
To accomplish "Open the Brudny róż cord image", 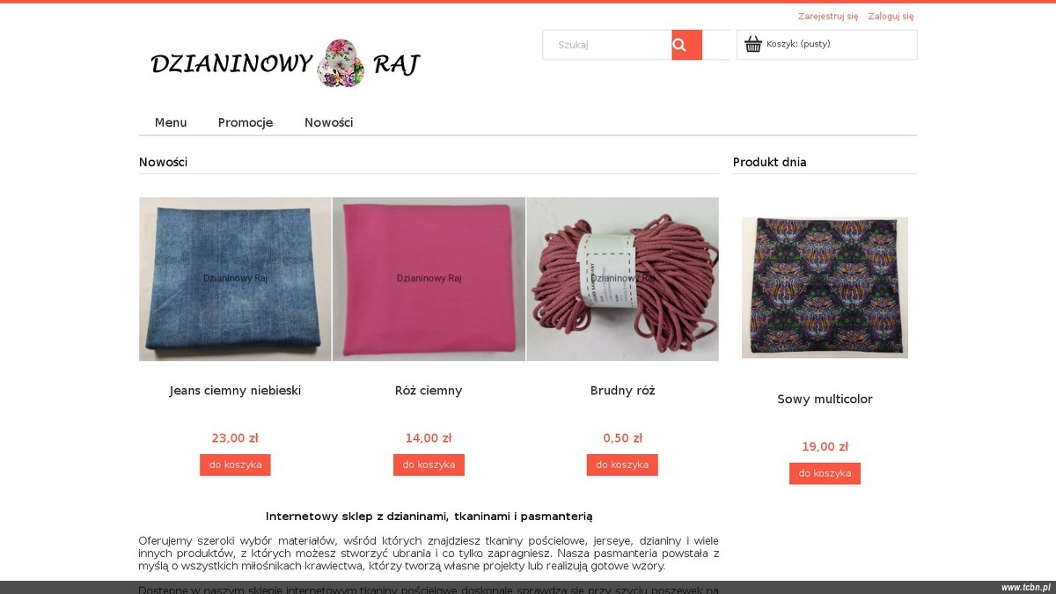I will [x=622, y=279].
